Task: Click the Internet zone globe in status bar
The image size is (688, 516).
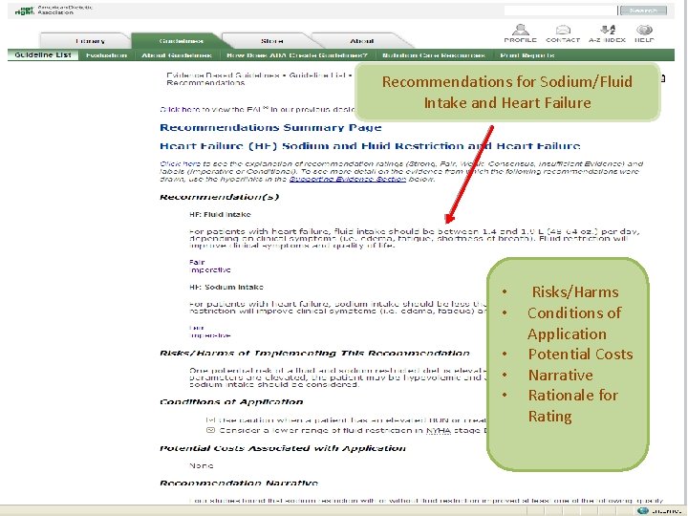Action: [x=643, y=510]
